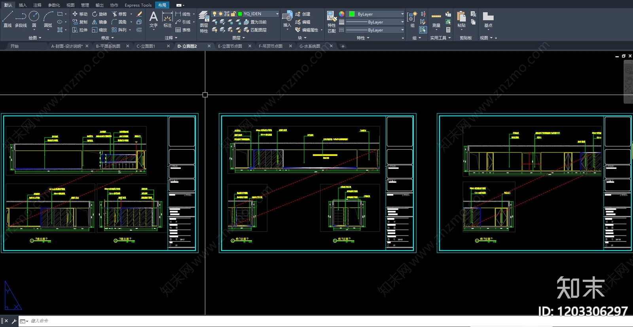Activate the Move (移动) command
633x327 pixels.
pyautogui.click(x=80, y=14)
